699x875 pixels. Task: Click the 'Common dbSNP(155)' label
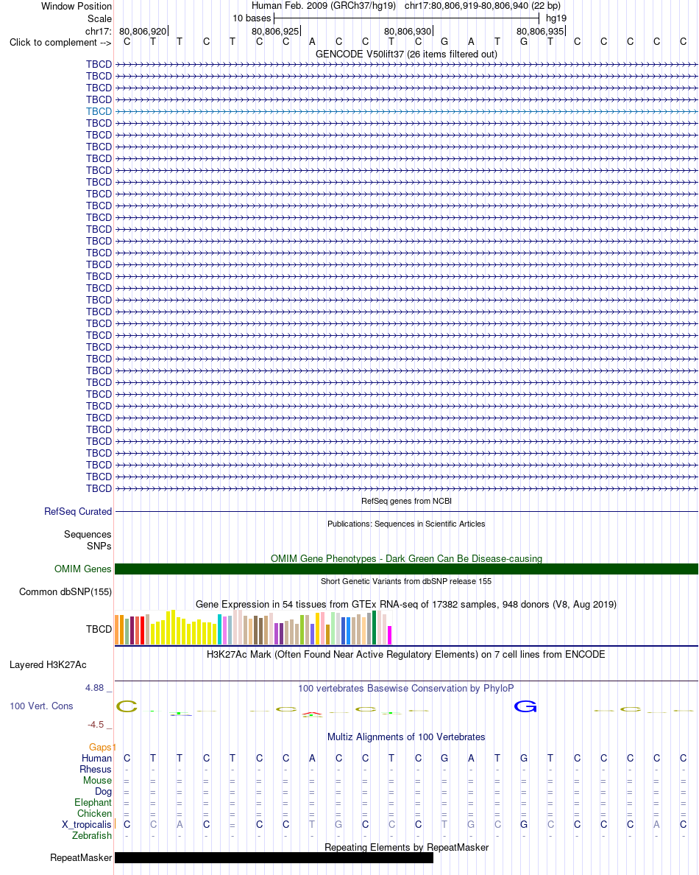65,591
